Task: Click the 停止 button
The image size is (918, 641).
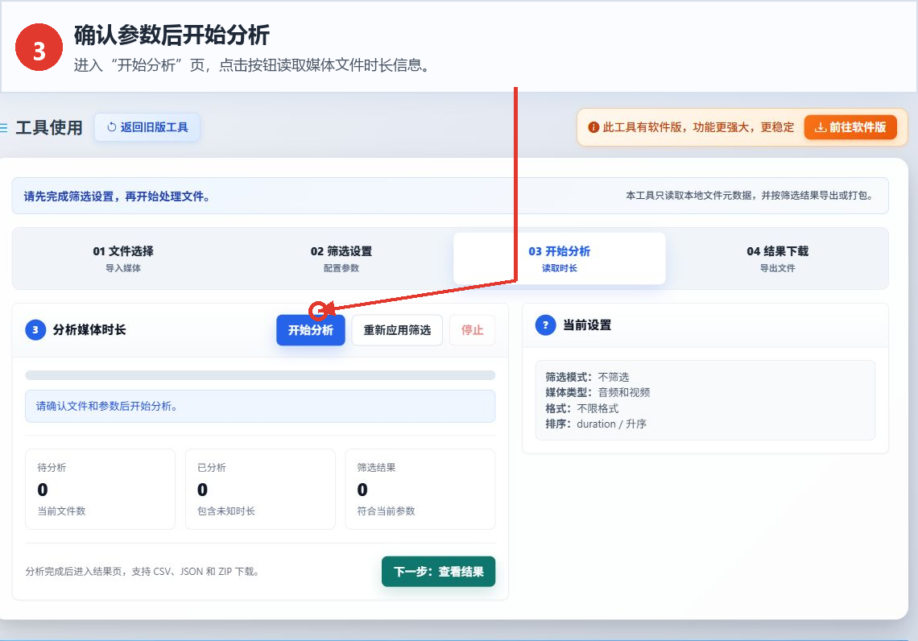Action: click(x=472, y=330)
